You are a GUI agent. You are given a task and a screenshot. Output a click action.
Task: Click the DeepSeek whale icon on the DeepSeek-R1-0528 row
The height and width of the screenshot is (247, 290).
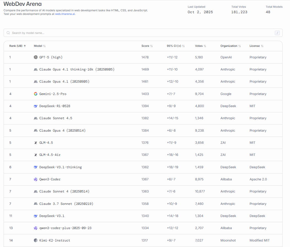(36, 106)
